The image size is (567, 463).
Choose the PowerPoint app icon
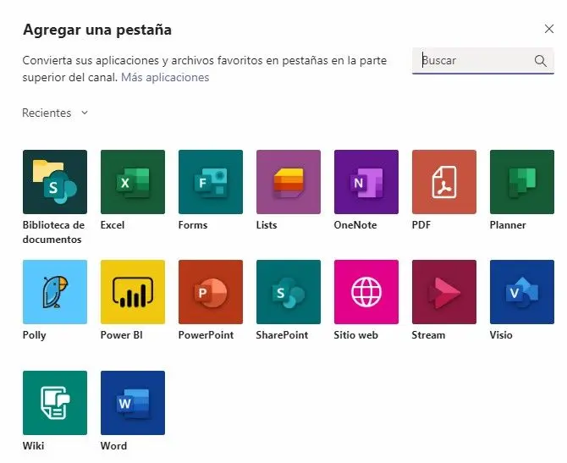(x=210, y=292)
